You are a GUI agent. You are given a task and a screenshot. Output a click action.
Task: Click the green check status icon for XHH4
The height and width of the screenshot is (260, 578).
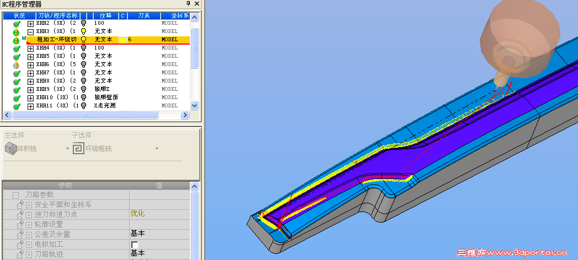[x=17, y=48]
